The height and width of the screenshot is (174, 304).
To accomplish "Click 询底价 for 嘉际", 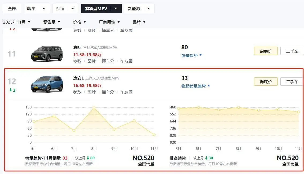I will 266,51.
